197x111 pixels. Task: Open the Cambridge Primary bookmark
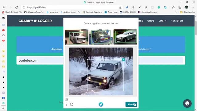click(x=148, y=12)
